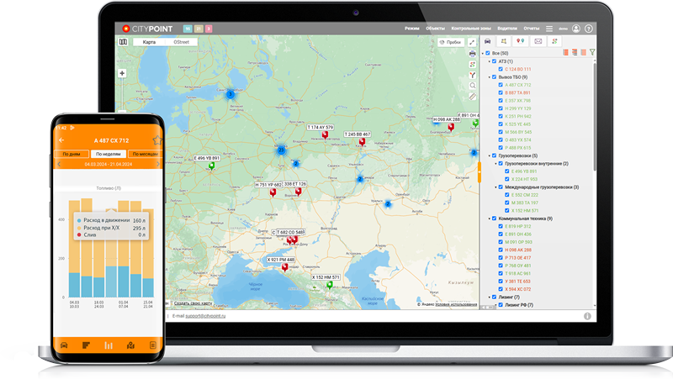The image size is (673, 379).
Task: Click the map print icon
Action: [473, 53]
